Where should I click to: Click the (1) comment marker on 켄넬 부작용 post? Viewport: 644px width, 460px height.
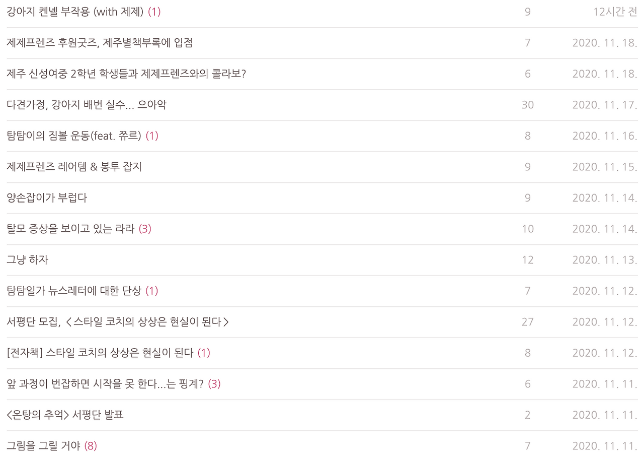pyautogui.click(x=155, y=12)
